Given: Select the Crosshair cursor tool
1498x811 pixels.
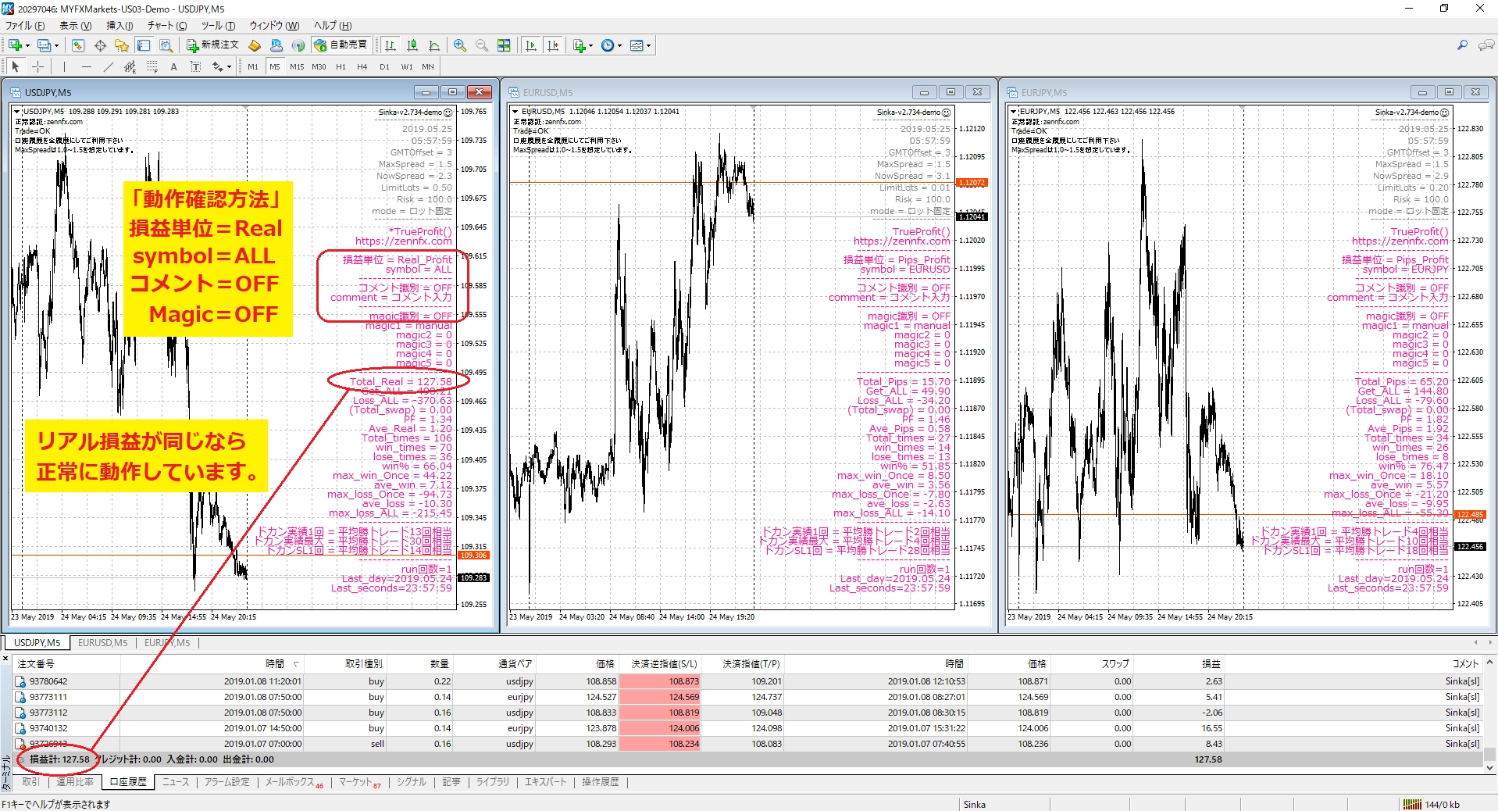Looking at the screenshot, I should pos(37,66).
